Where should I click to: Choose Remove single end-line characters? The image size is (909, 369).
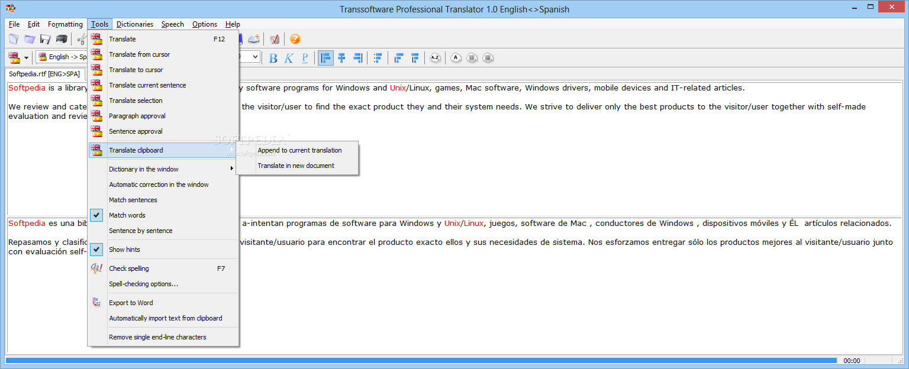[163, 337]
